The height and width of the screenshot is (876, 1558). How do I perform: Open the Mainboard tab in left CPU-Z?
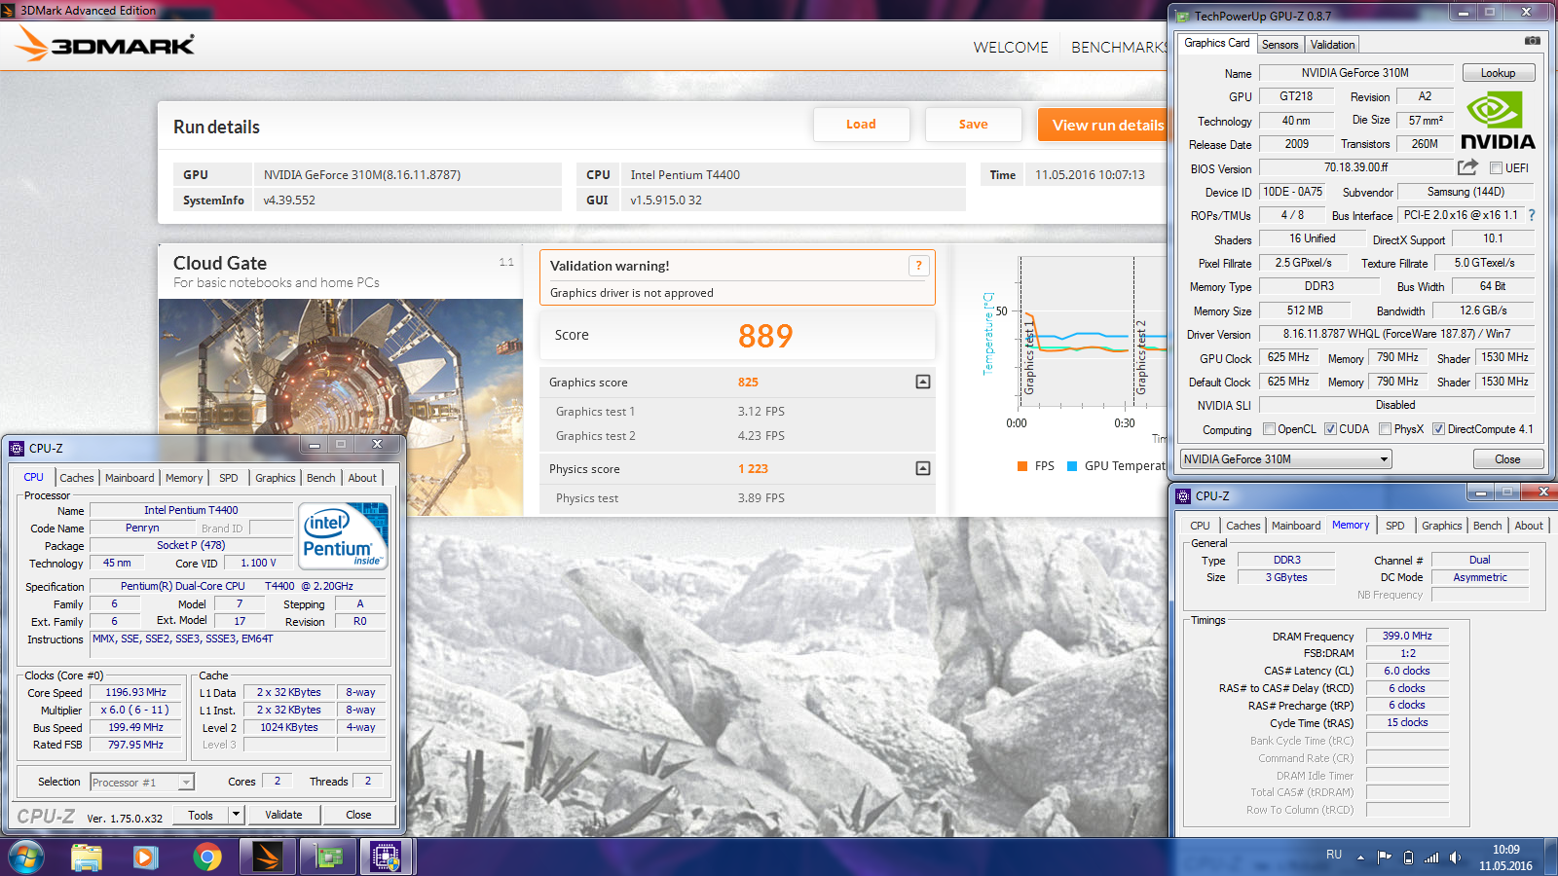point(130,478)
